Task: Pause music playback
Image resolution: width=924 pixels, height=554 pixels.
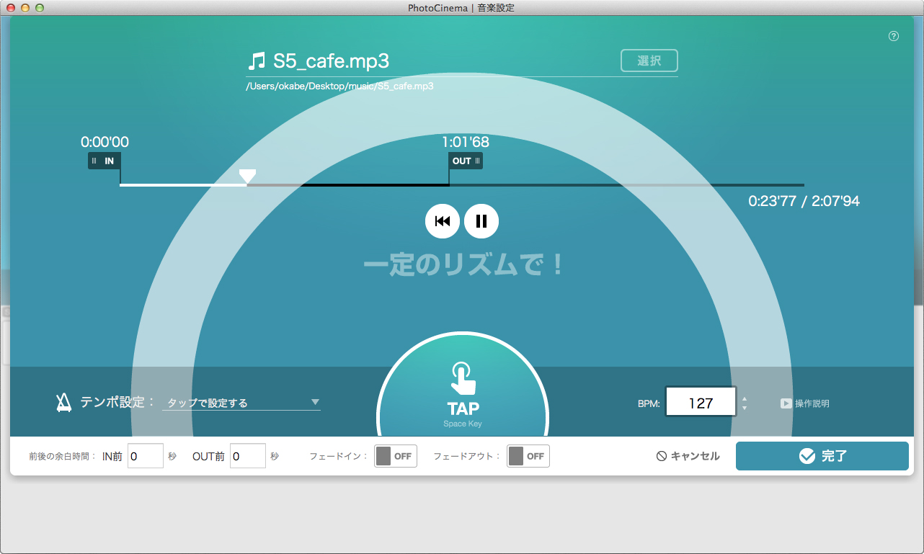Action: [481, 221]
